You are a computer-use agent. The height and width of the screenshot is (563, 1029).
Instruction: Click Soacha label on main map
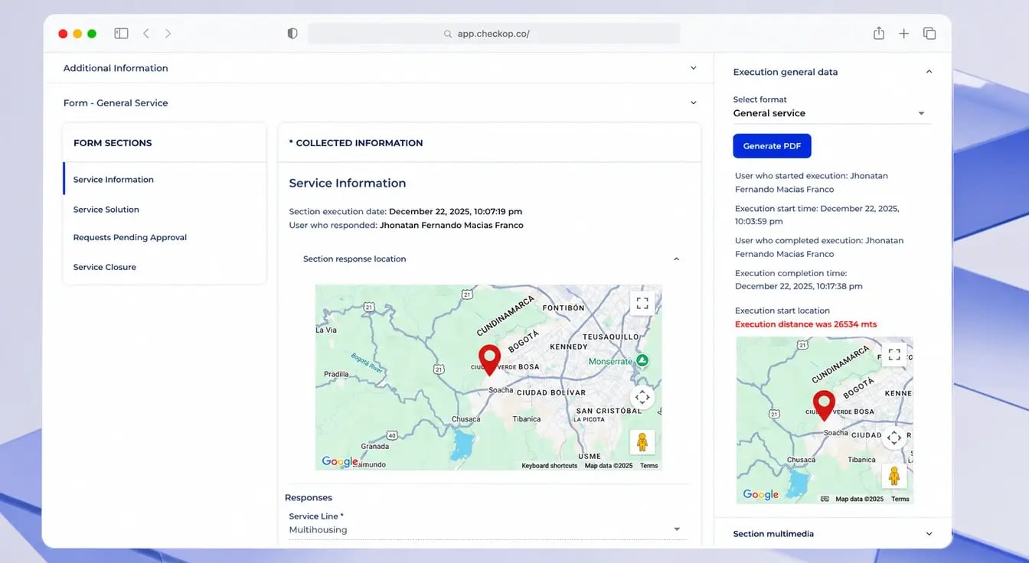501,390
